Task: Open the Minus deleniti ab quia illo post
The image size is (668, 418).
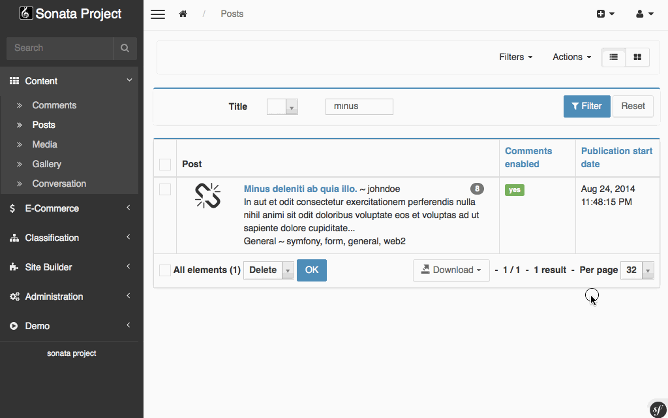Action: click(x=300, y=189)
